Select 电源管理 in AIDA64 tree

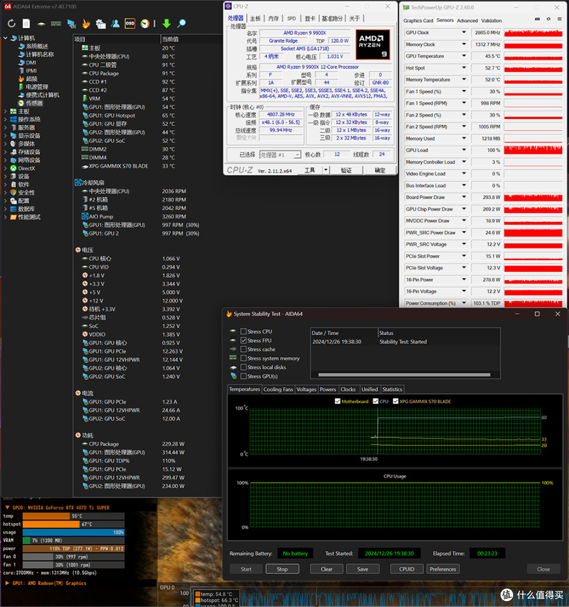(33, 87)
